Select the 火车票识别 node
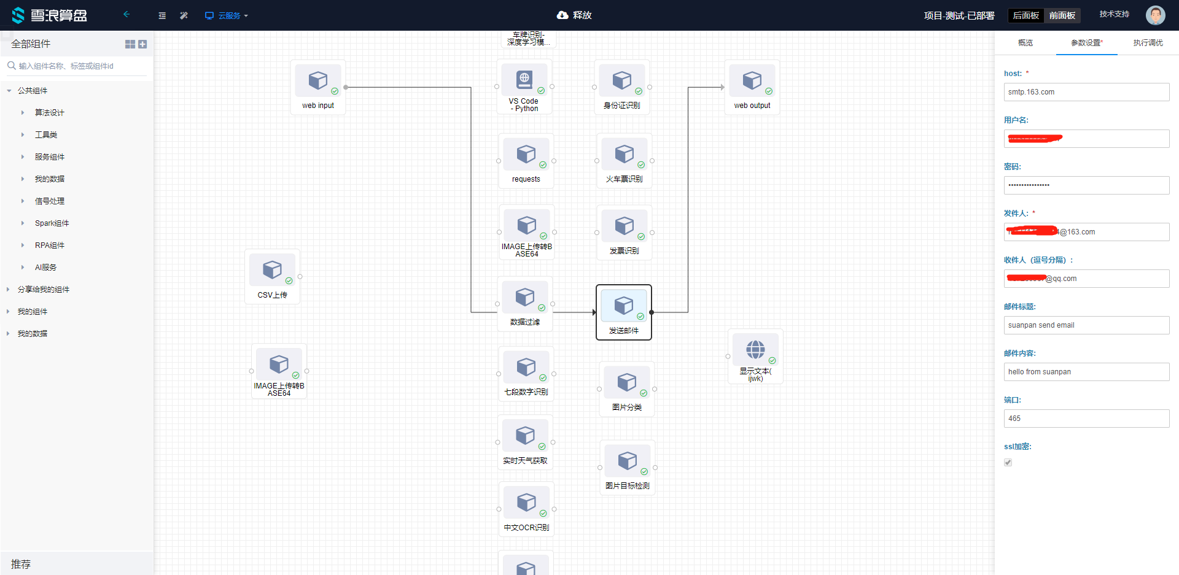Viewport: 1179px width, 575px height. 625,161
